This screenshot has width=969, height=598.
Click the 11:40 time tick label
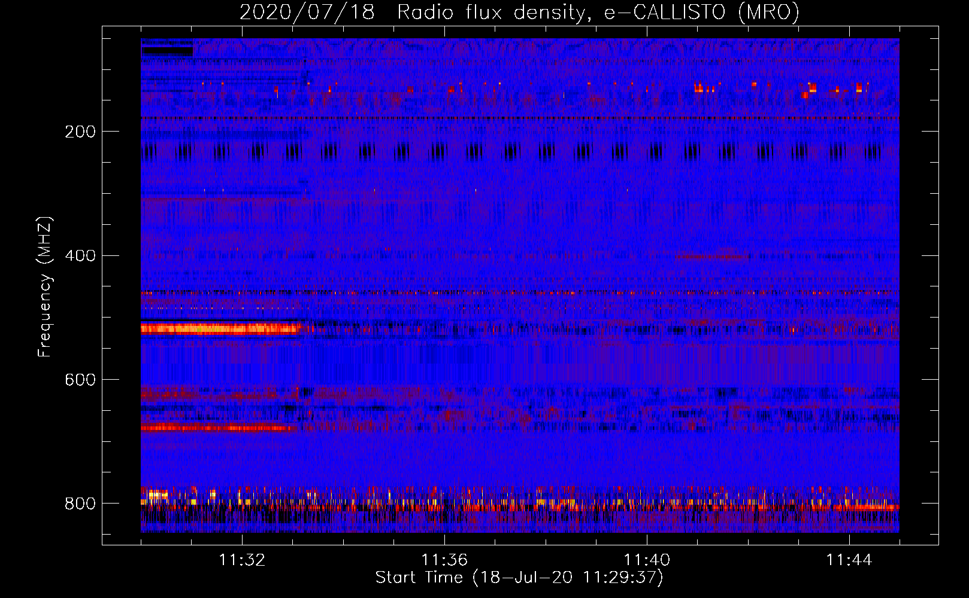coord(647,560)
